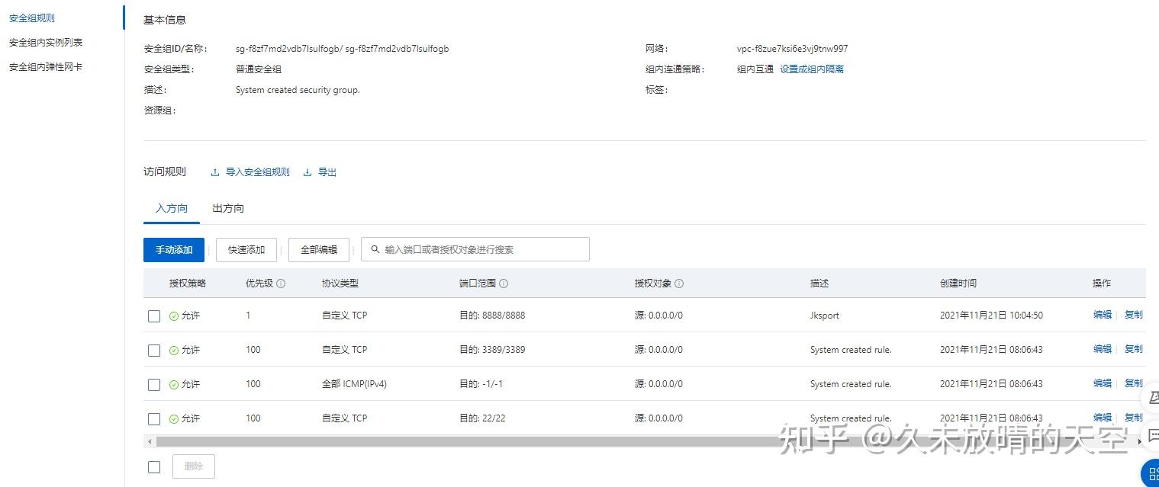This screenshot has height=487, width=1159.
Task: Check the box for the 22/22 rule
Action: click(154, 419)
